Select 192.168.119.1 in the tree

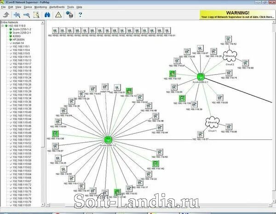coord(21,46)
